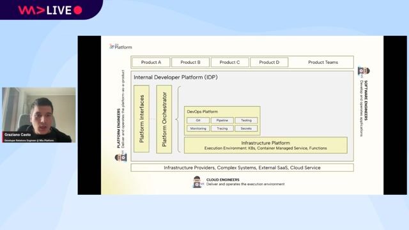Click the Infrastructure Providers bottom bar

point(242,167)
